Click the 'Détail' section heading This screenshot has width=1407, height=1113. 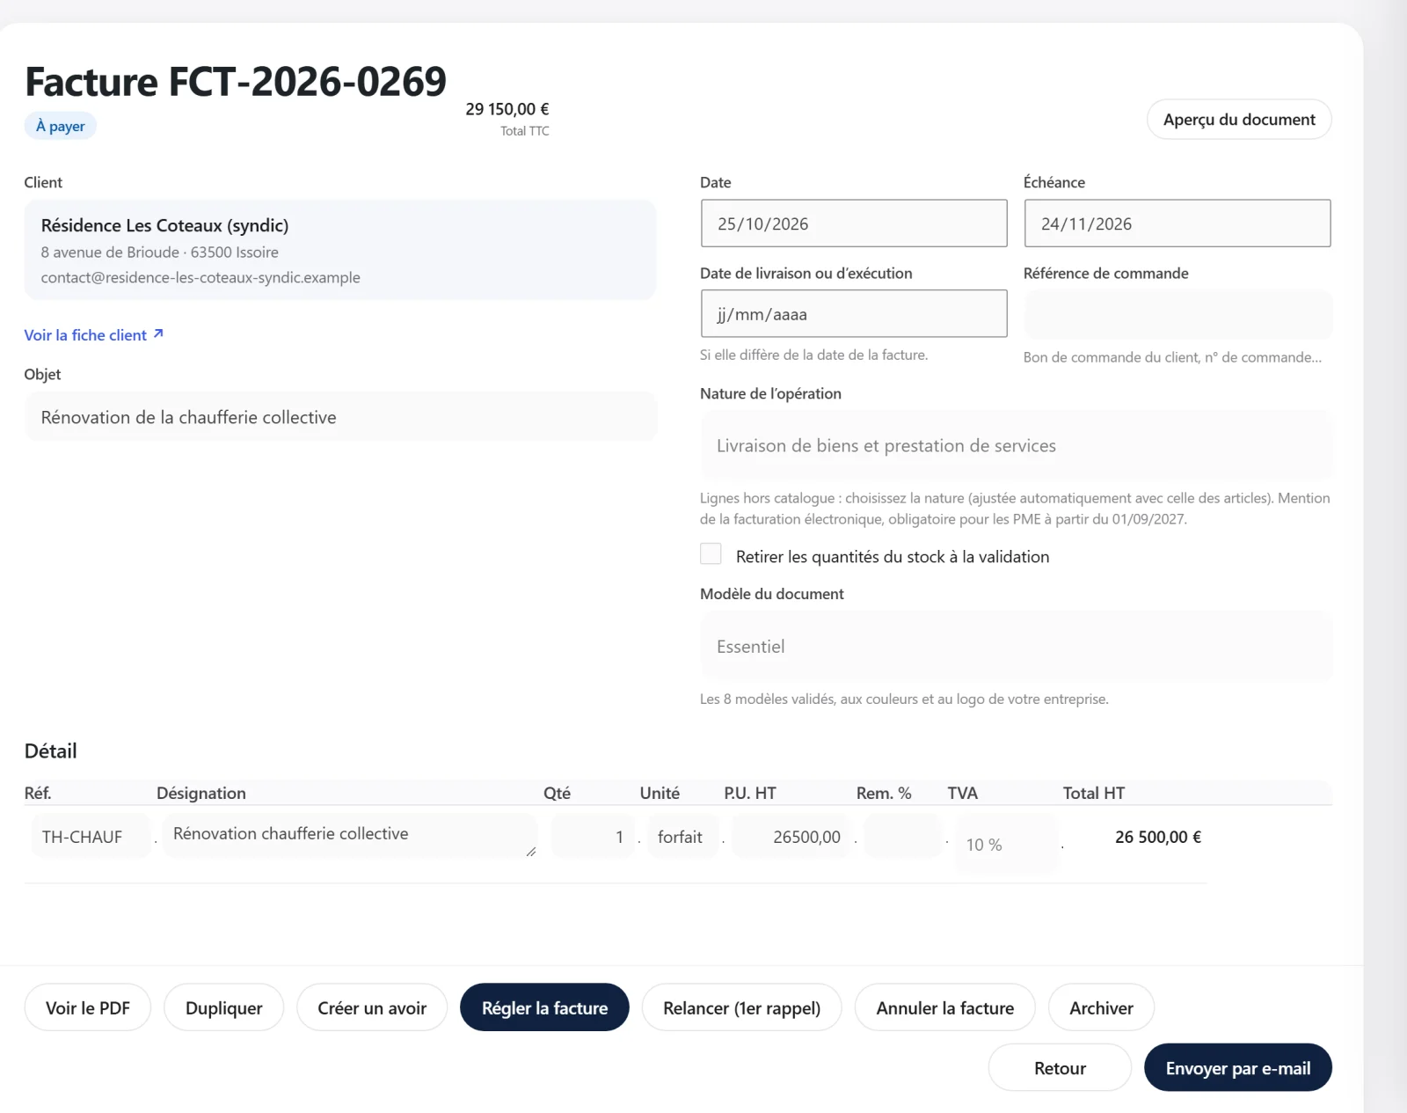(x=51, y=751)
